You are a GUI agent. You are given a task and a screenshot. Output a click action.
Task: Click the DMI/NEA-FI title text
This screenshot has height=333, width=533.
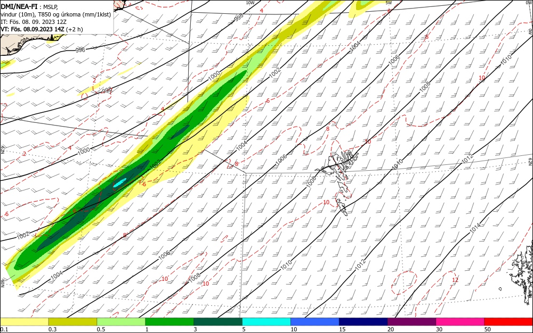pyautogui.click(x=19, y=6)
